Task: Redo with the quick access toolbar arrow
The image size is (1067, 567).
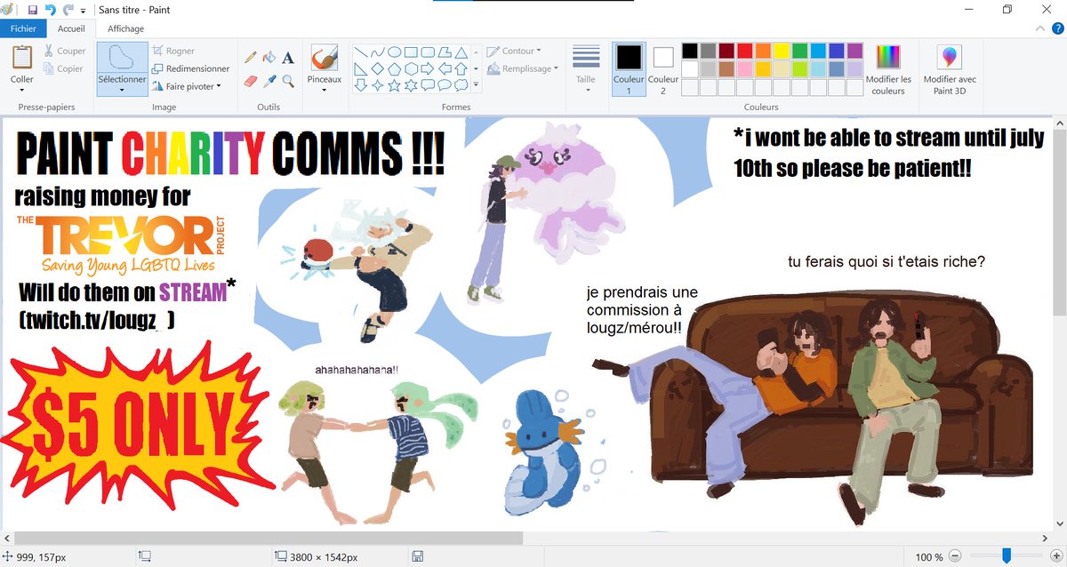Action: click(x=68, y=10)
